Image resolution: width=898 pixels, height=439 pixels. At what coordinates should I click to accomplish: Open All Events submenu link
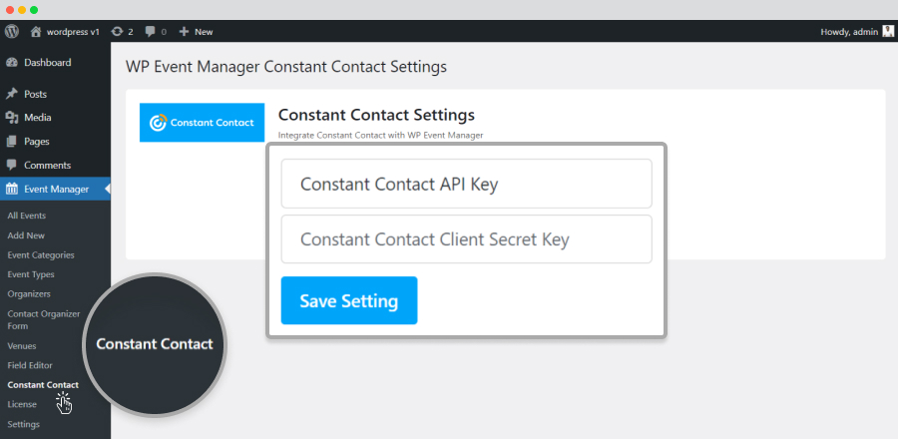(x=26, y=216)
